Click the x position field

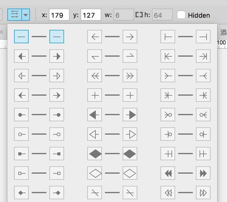[59, 15]
